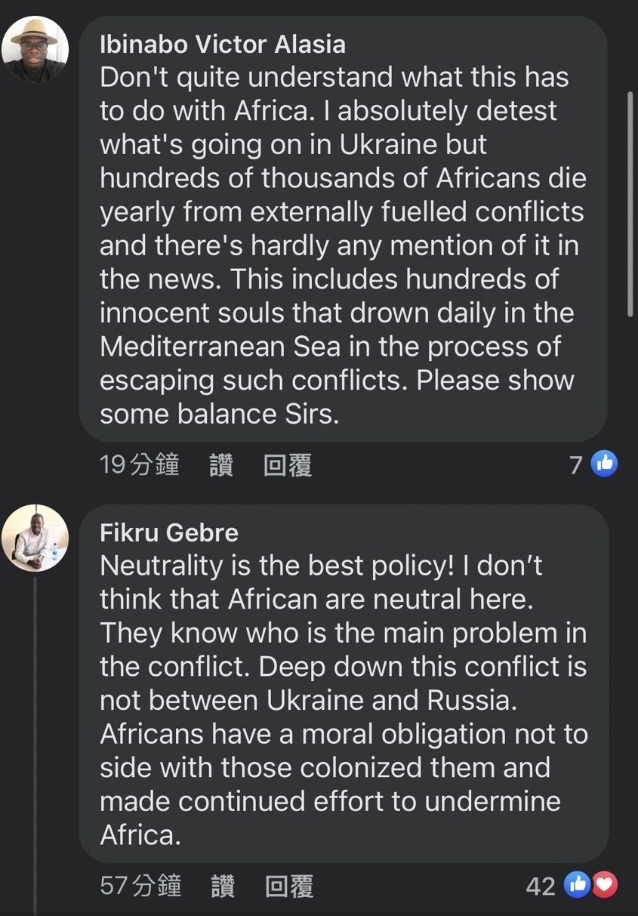The width and height of the screenshot is (638, 916).
Task: Click the 57分鐘 timestamp
Action: coord(140,885)
